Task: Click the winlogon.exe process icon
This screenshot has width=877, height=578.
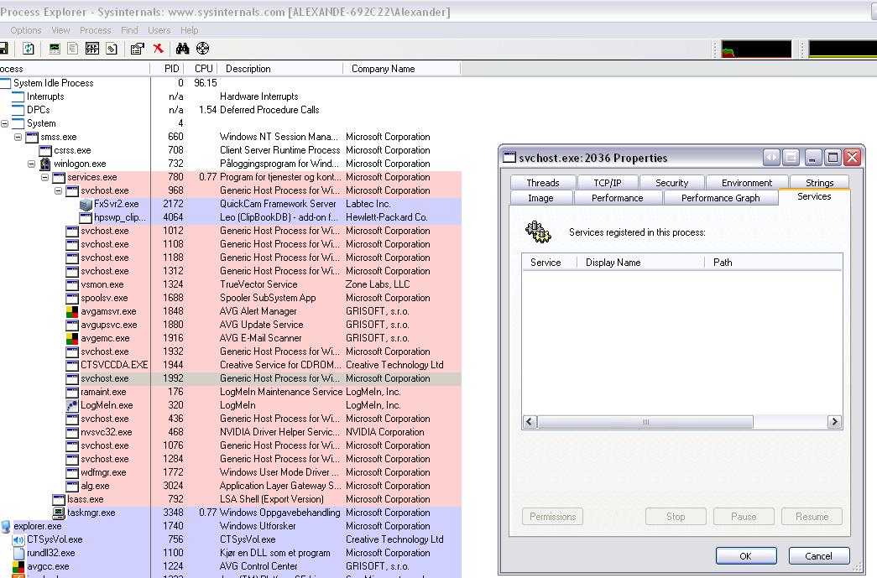Action: point(45,164)
